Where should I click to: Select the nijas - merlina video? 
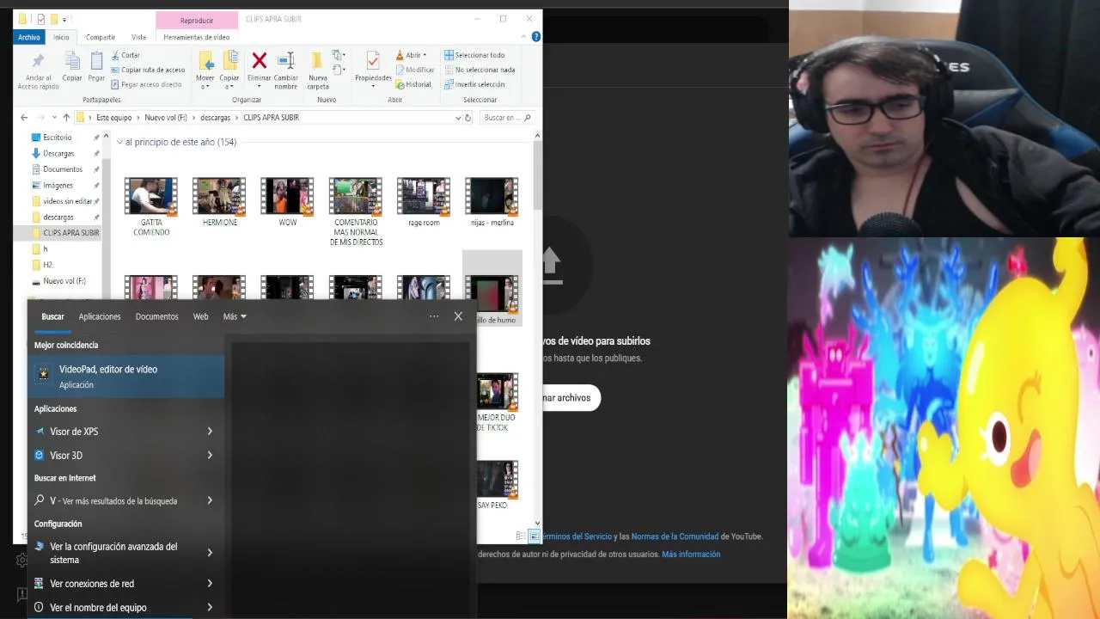(x=492, y=197)
